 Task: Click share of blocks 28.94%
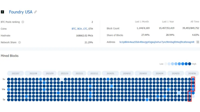click(x=170, y=35)
